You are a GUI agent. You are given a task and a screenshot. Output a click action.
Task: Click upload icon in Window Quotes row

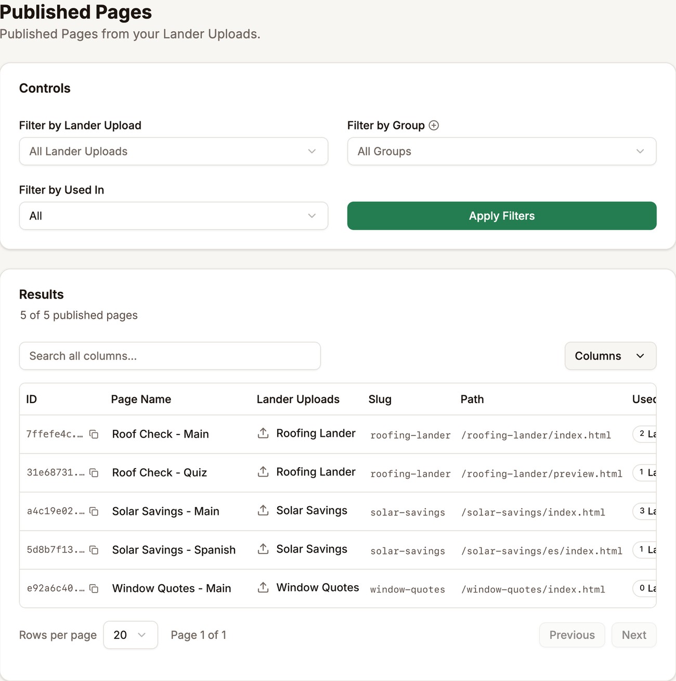(263, 587)
